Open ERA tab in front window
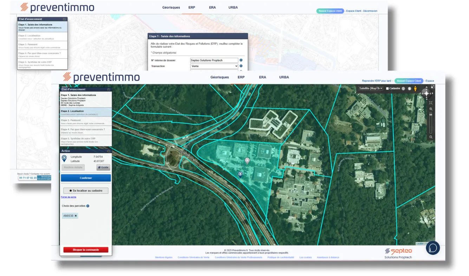The width and height of the screenshot is (469, 276). (x=262, y=77)
